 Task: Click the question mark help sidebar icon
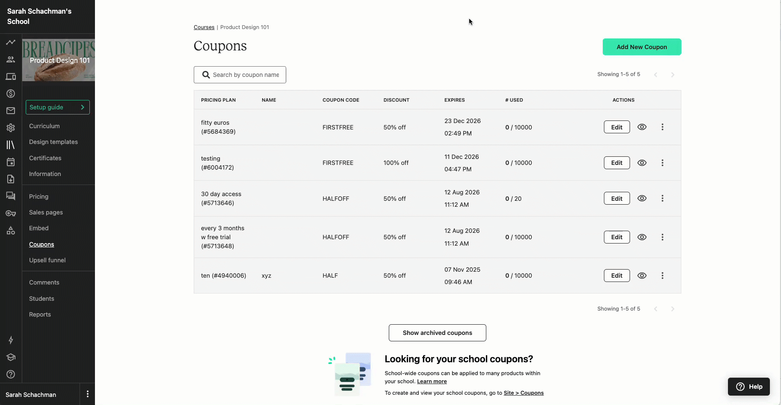11,374
